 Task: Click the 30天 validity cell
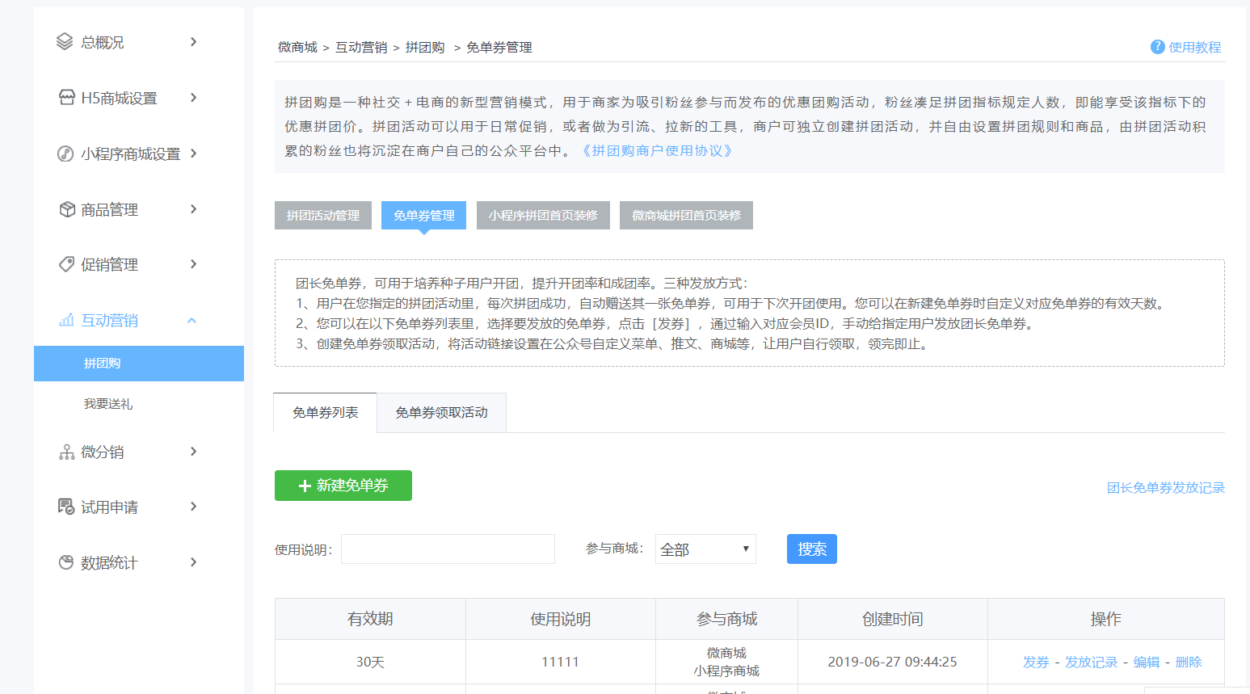(x=370, y=662)
